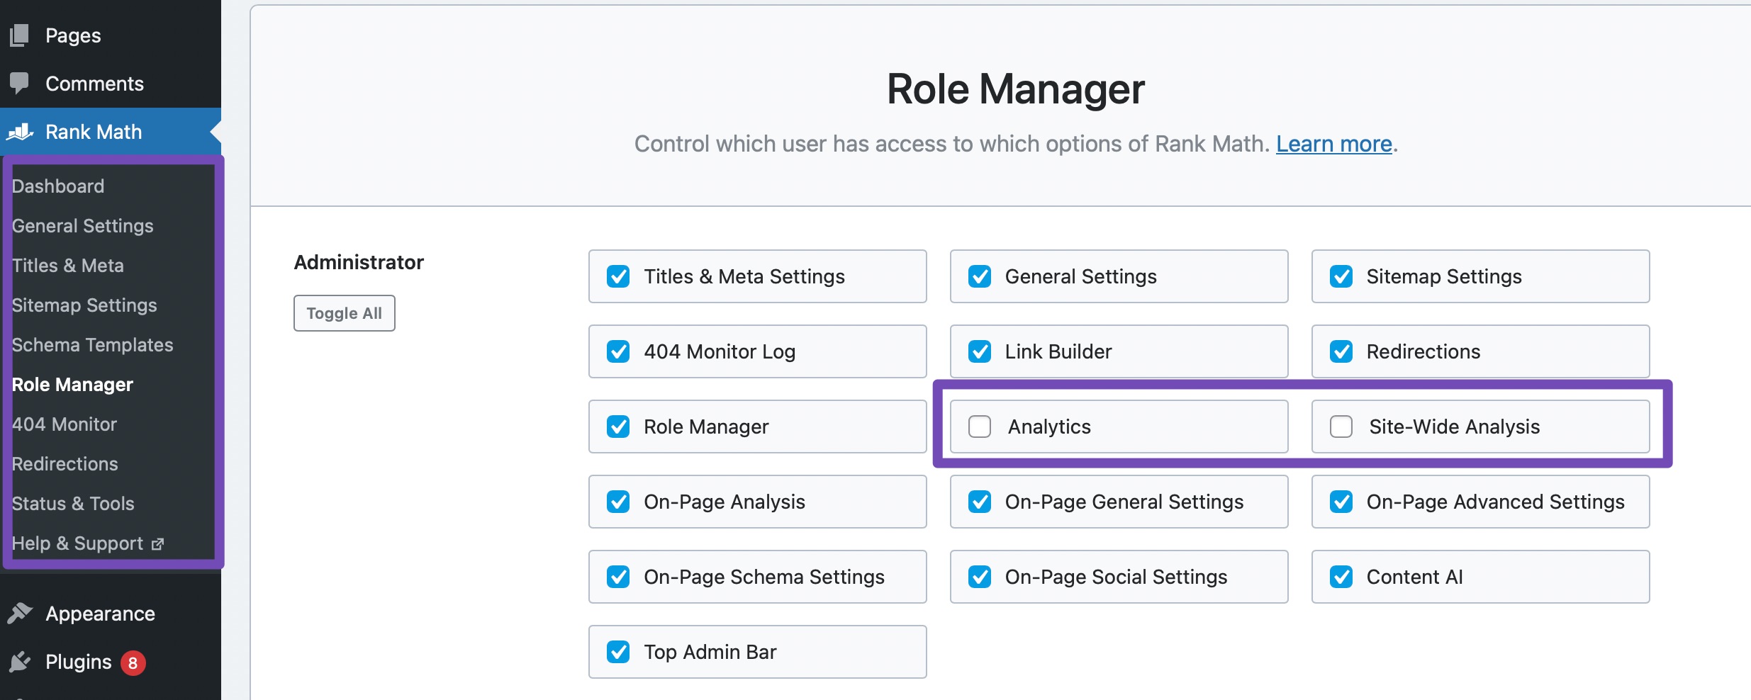Follow the Learn more link
This screenshot has width=1751, height=700.
pyautogui.click(x=1333, y=144)
